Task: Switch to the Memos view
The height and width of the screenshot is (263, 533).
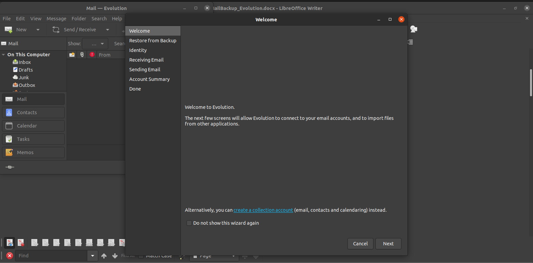Action: tap(33, 152)
